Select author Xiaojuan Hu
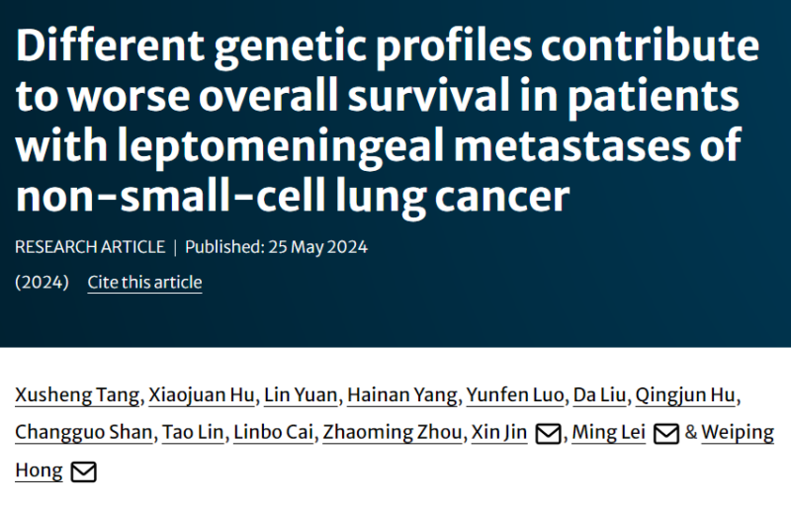The width and height of the screenshot is (791, 511). coord(201,395)
